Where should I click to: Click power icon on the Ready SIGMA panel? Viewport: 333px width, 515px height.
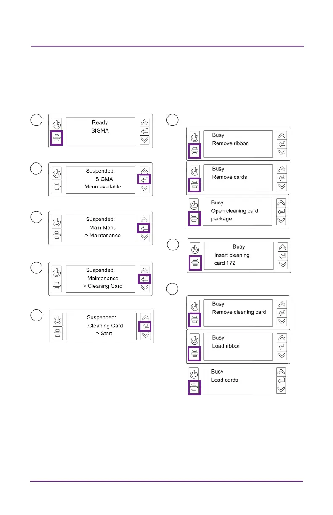coord(57,125)
